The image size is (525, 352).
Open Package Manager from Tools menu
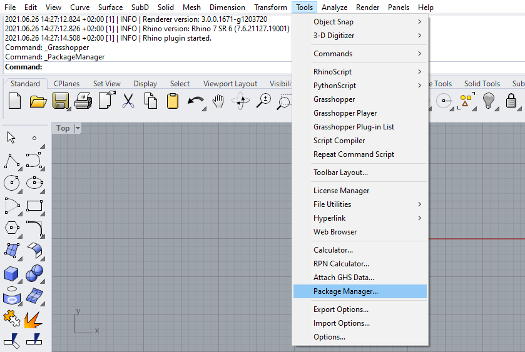pos(360,291)
